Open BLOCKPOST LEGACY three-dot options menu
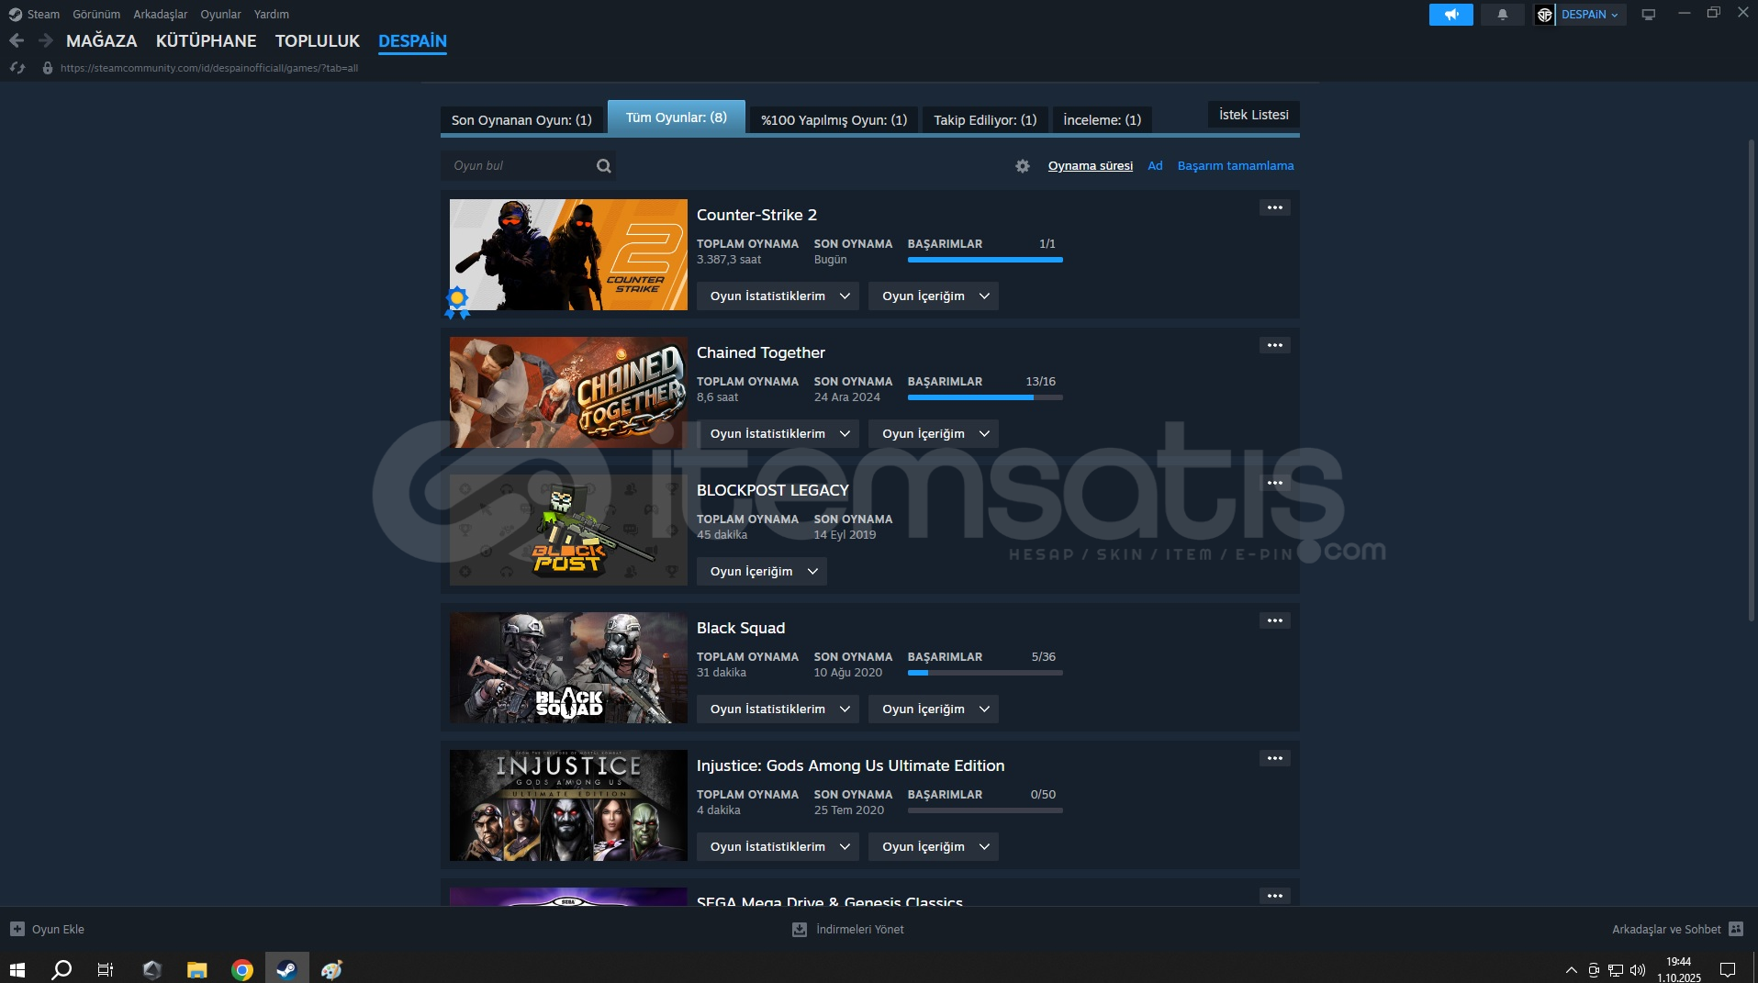This screenshot has width=1758, height=983. [x=1275, y=483]
